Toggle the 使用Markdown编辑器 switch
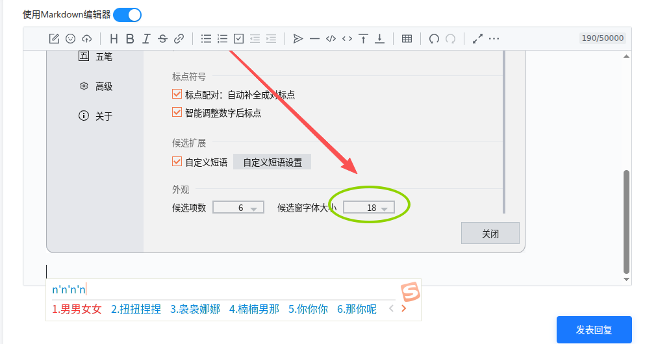 (x=127, y=15)
